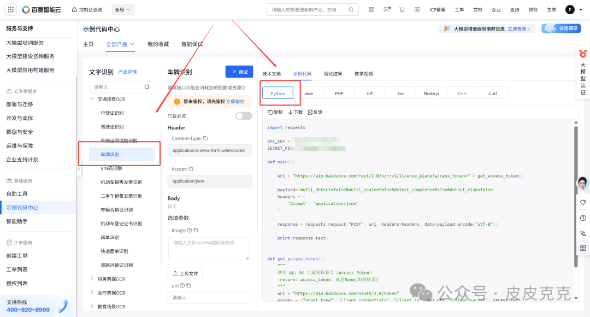Focus the image base64 text area
The image size is (590, 317).
click(209, 249)
